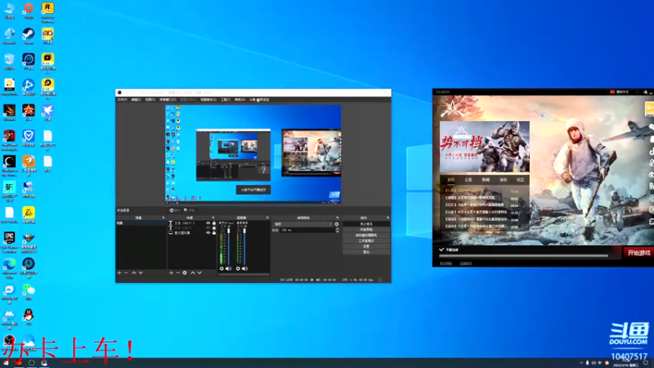Viewport: 654px width, 368px height.
Task: Click start recording button in OBS controls
Action: (x=366, y=230)
